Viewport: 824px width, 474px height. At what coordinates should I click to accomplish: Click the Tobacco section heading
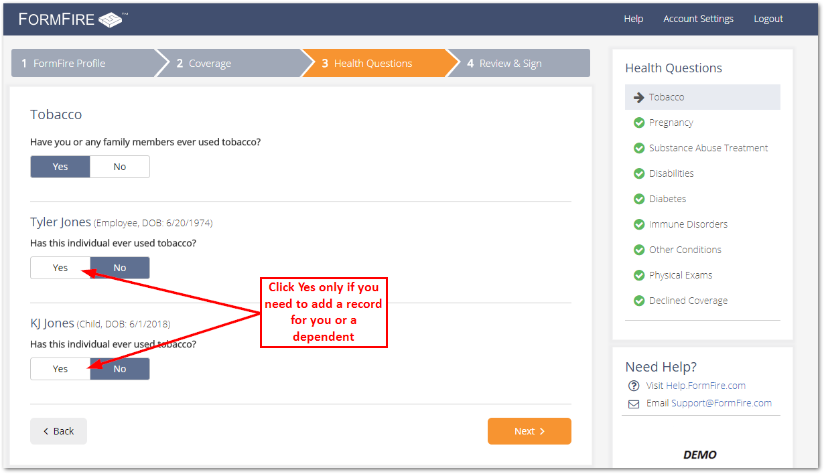[x=56, y=114]
